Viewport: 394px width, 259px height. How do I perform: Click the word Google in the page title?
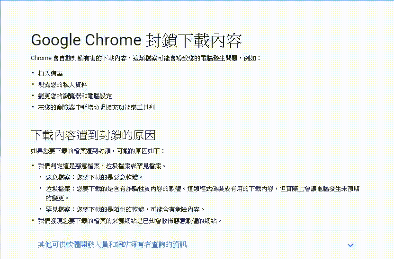55,40
